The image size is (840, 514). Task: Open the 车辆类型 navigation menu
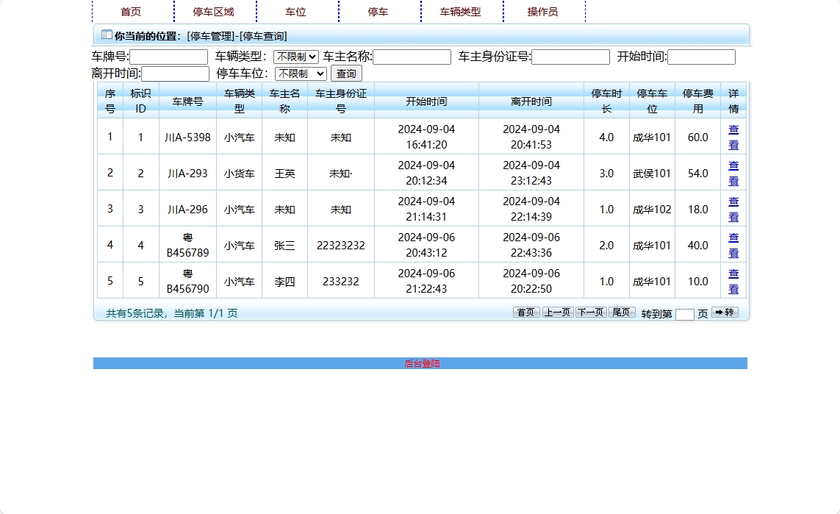[461, 12]
